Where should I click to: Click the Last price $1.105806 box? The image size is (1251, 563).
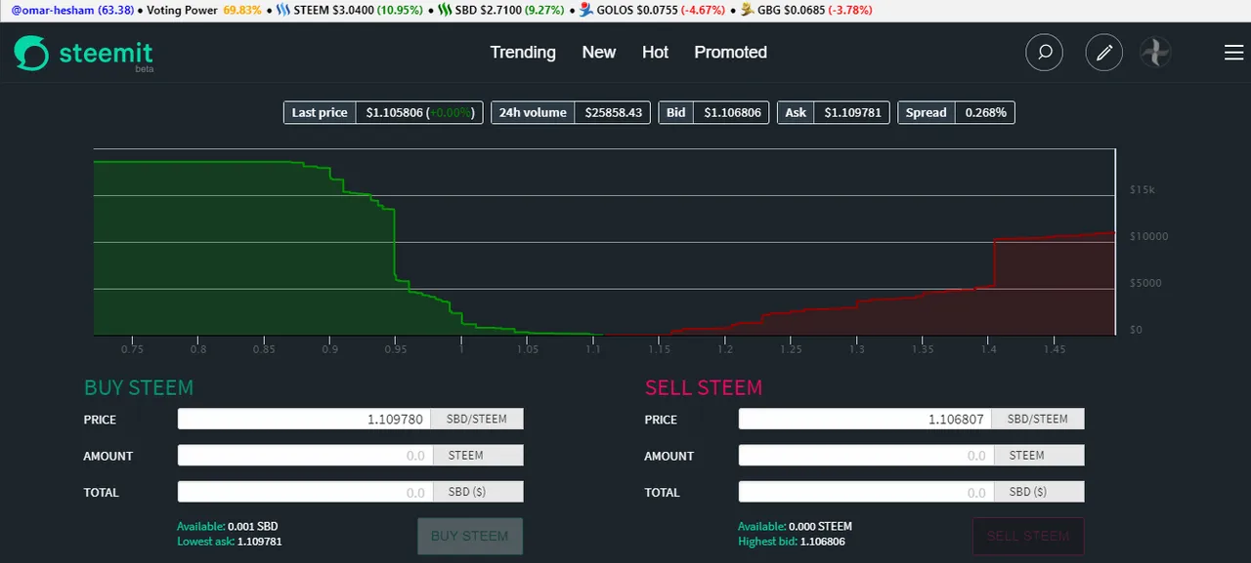383,112
